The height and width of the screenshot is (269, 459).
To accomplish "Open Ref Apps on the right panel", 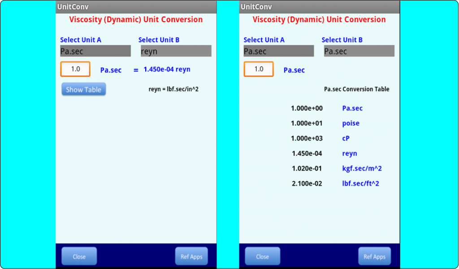I will point(374,256).
